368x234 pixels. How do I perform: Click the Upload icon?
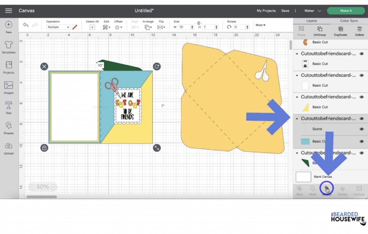9,148
